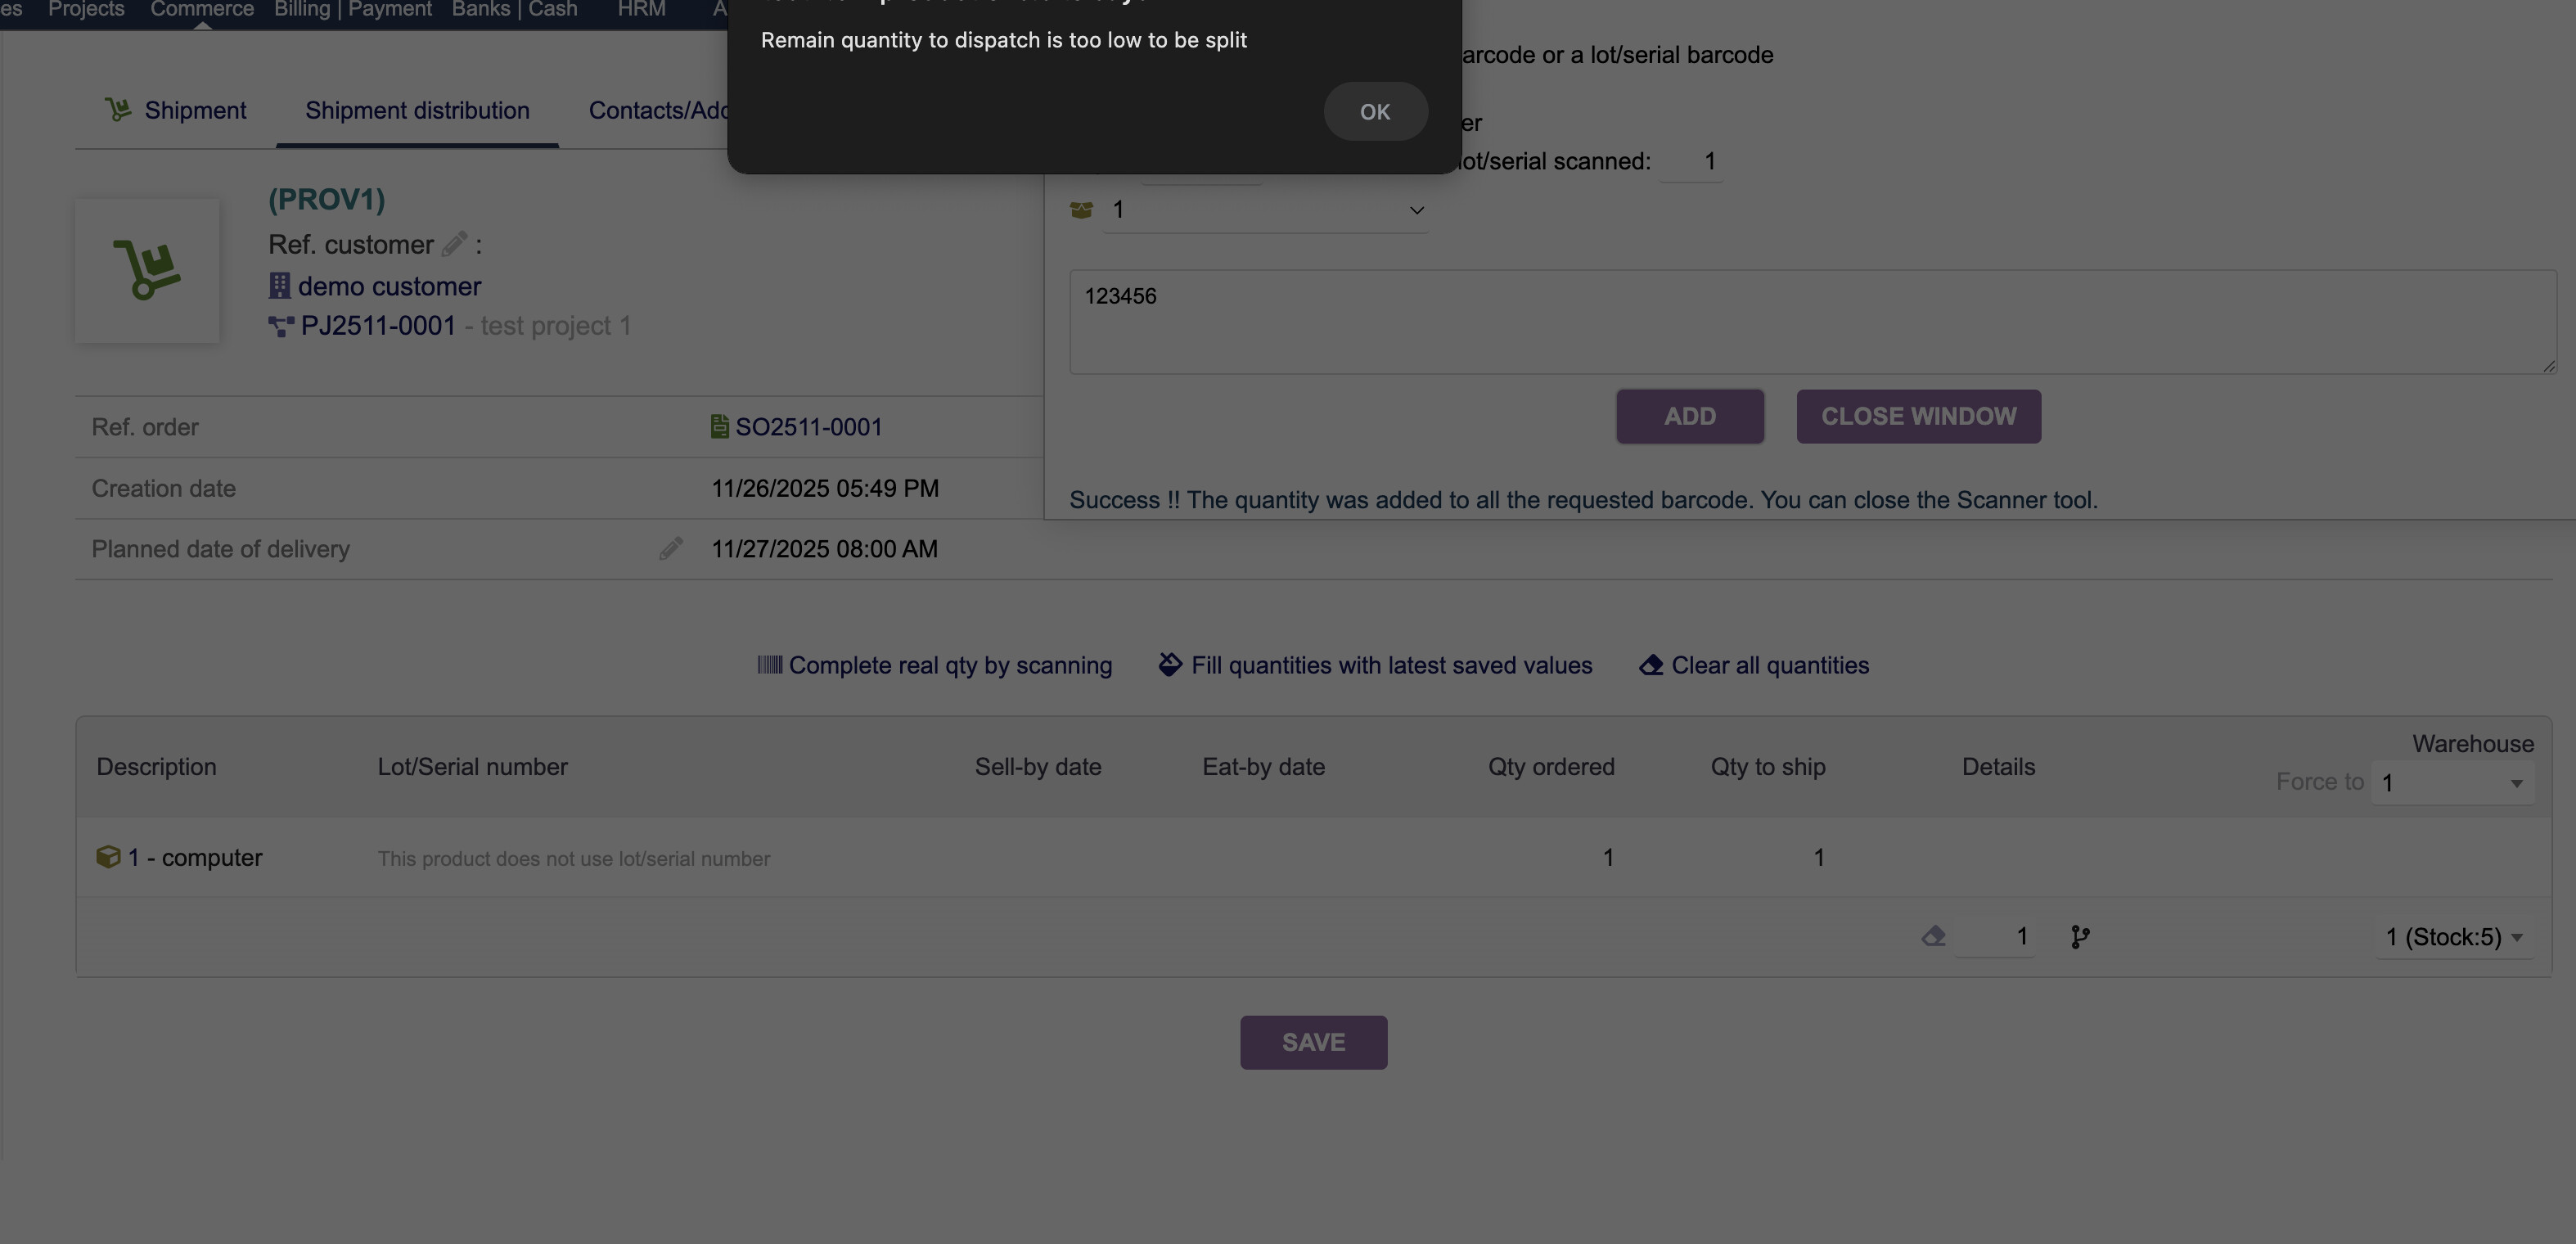The height and width of the screenshot is (1244, 2576).
Task: Click the product cube icon beside computer
Action: (108, 857)
